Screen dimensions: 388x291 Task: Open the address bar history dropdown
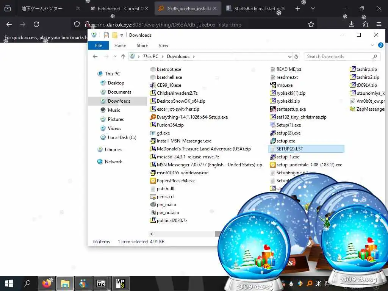(x=290, y=57)
